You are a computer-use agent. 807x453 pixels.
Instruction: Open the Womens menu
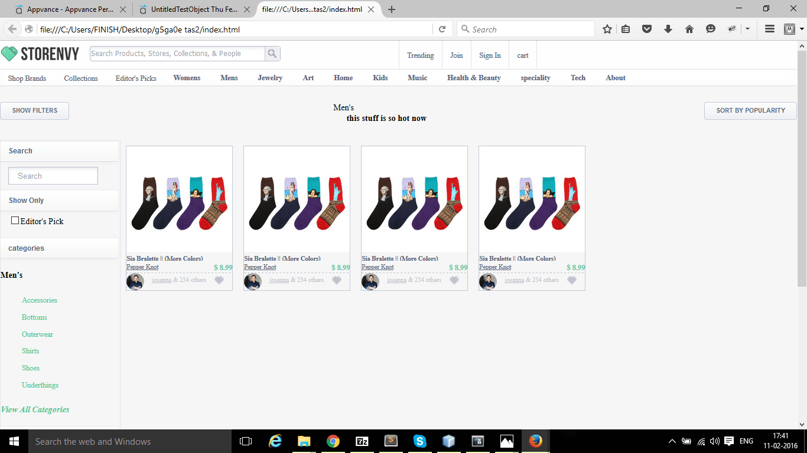click(187, 78)
